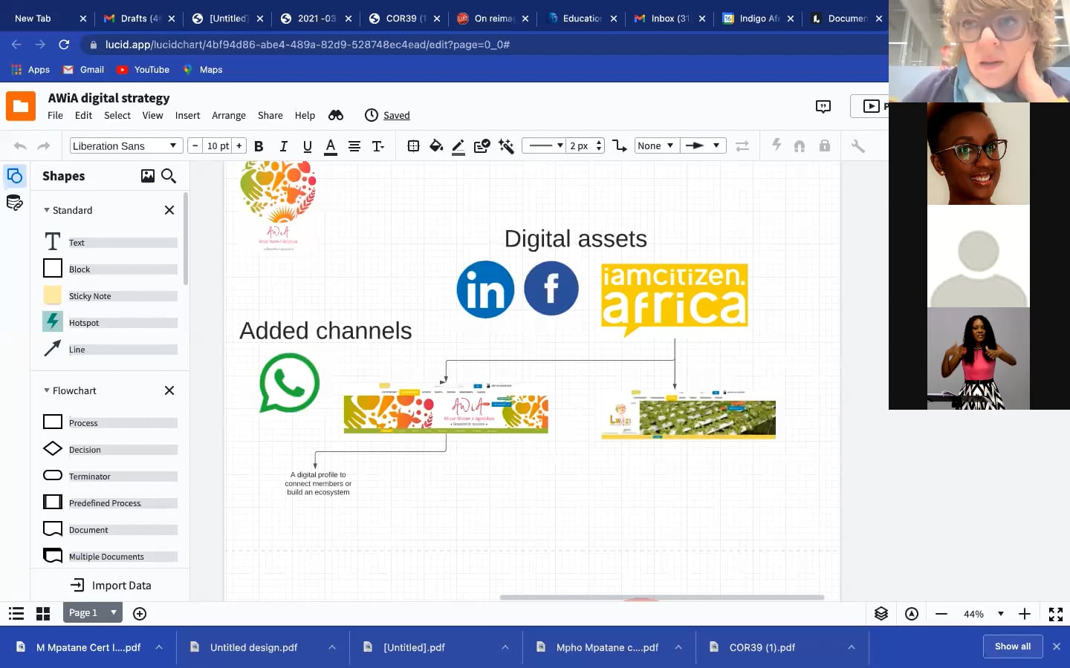
Task: Open the fill color bucket tool
Action: tap(436, 146)
